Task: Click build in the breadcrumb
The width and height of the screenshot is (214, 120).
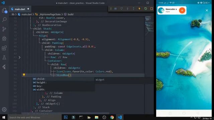Action: [71, 14]
